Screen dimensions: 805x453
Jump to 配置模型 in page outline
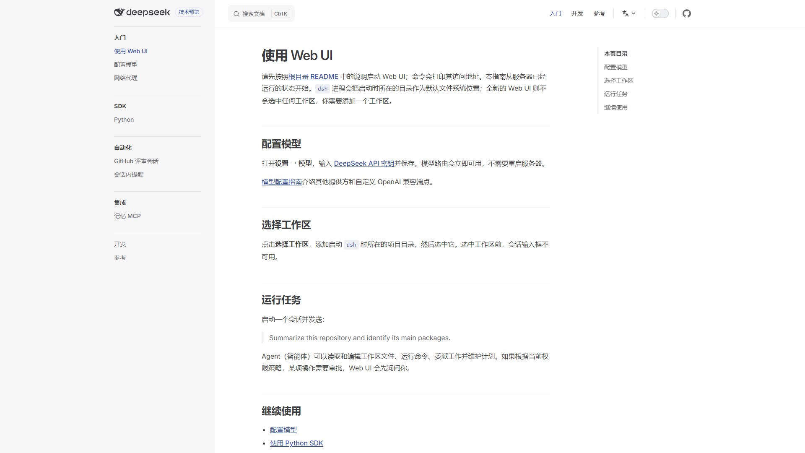click(616, 67)
